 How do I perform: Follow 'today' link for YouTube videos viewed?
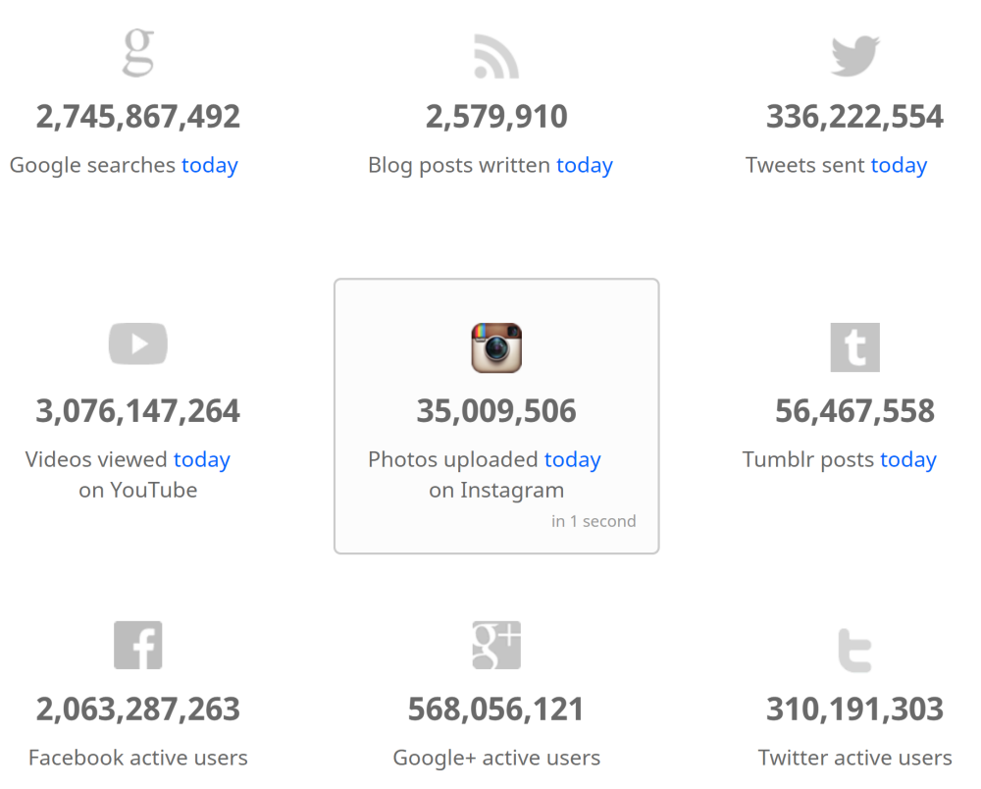coord(202,459)
